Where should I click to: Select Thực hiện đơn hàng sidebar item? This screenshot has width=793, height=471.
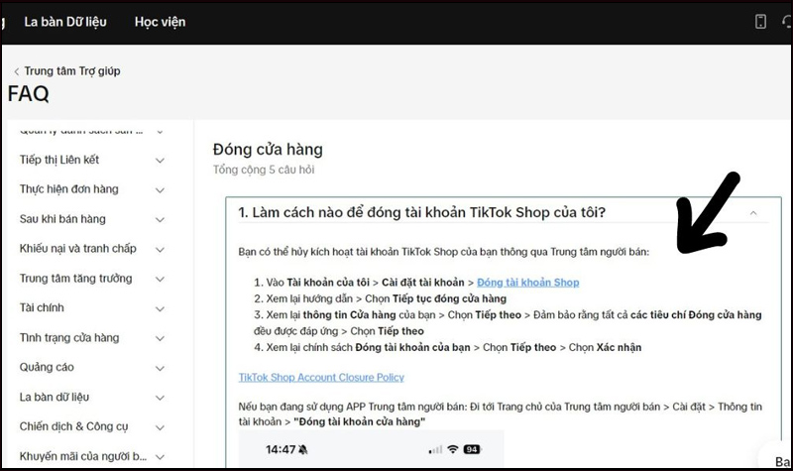coord(68,189)
